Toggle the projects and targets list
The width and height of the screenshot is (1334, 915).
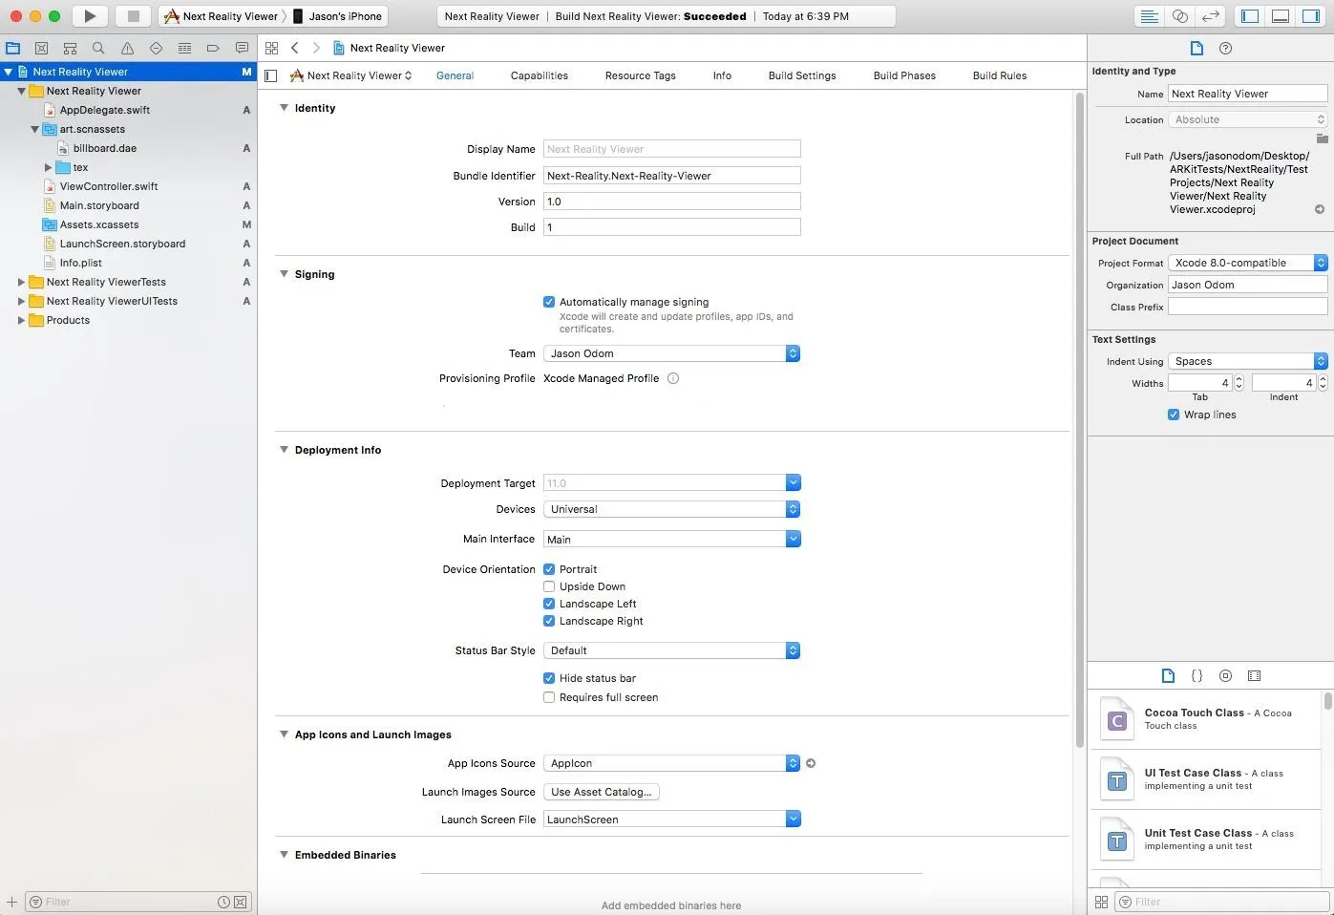pos(271,75)
